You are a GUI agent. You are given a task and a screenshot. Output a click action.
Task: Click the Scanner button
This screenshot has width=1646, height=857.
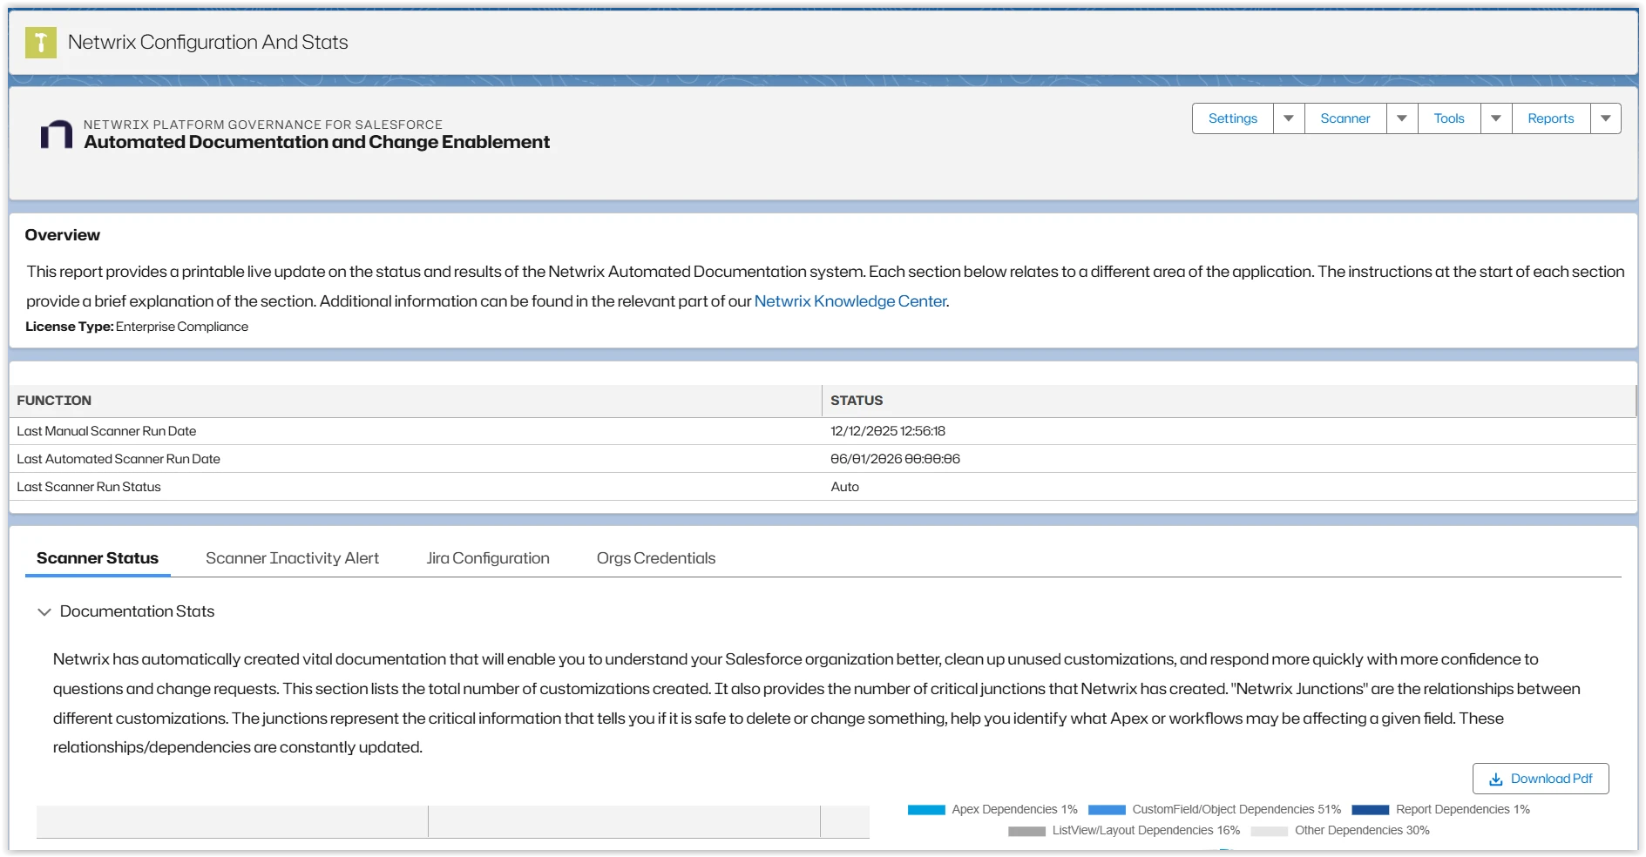(1345, 118)
